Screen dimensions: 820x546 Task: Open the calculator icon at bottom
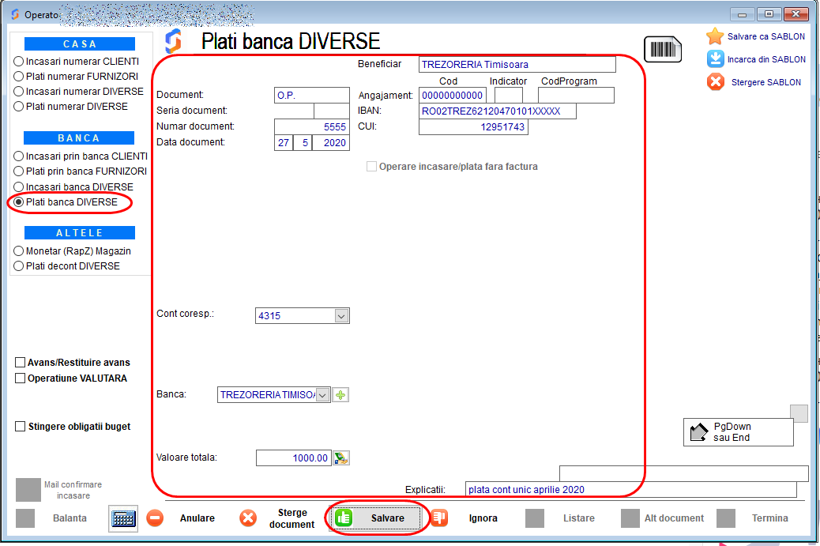pos(123,518)
